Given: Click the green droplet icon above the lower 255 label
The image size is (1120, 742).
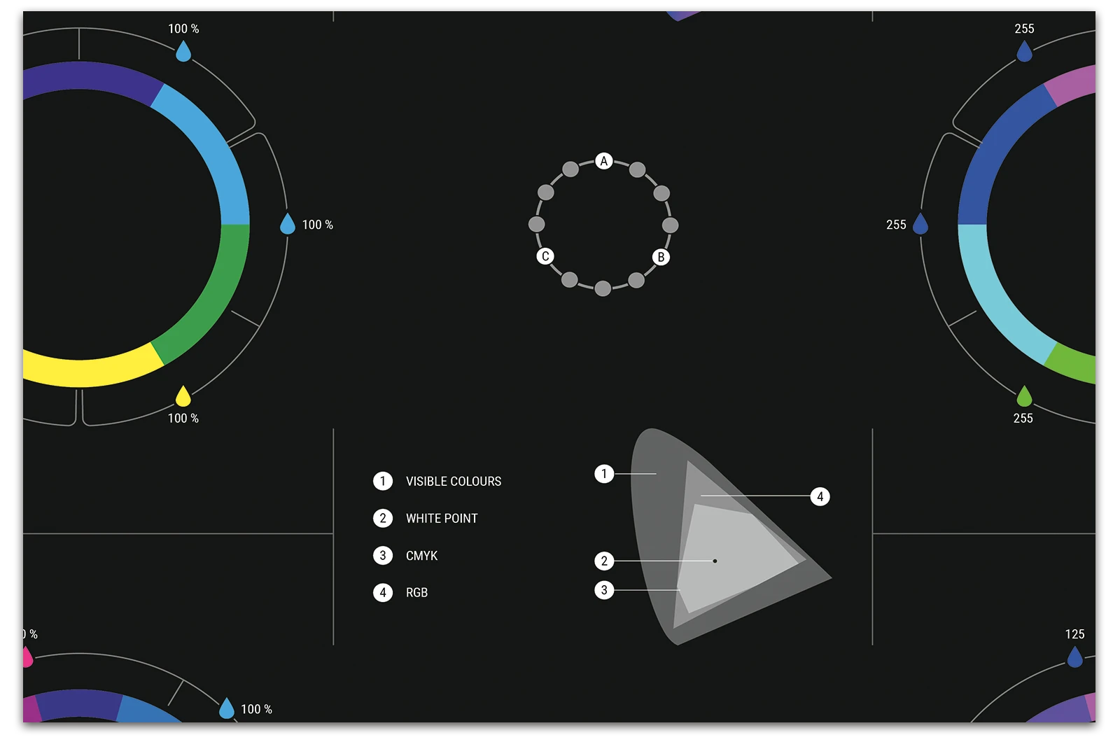Looking at the screenshot, I should 1024,397.
